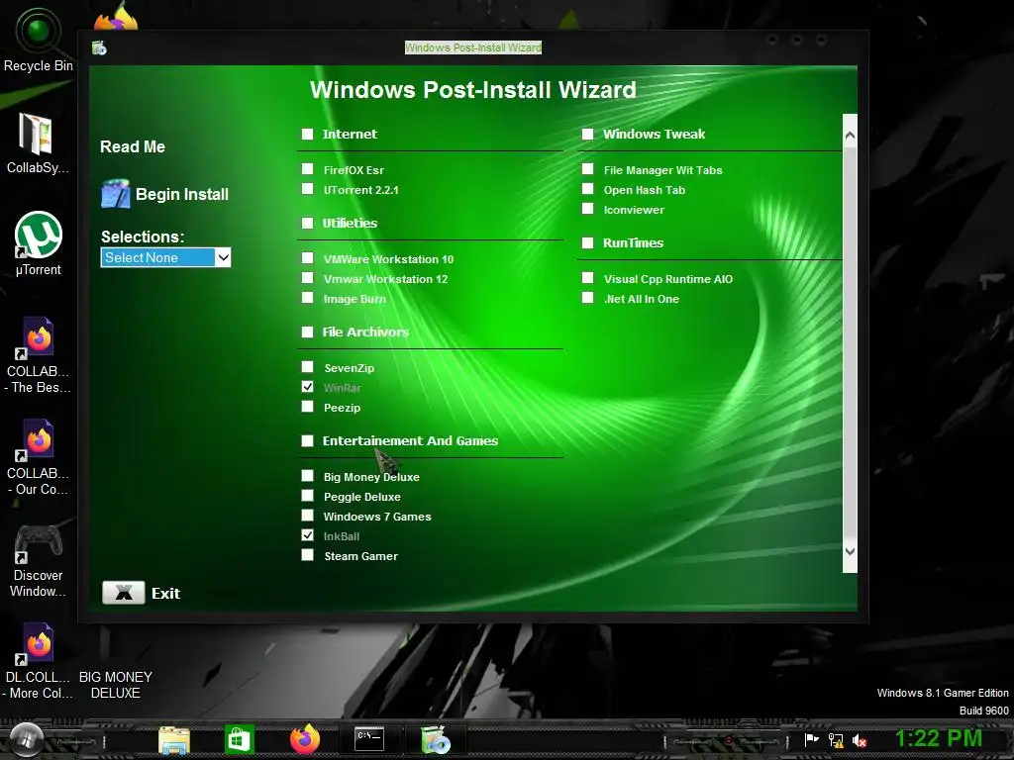Click the scrollbar up arrow

[x=850, y=135]
